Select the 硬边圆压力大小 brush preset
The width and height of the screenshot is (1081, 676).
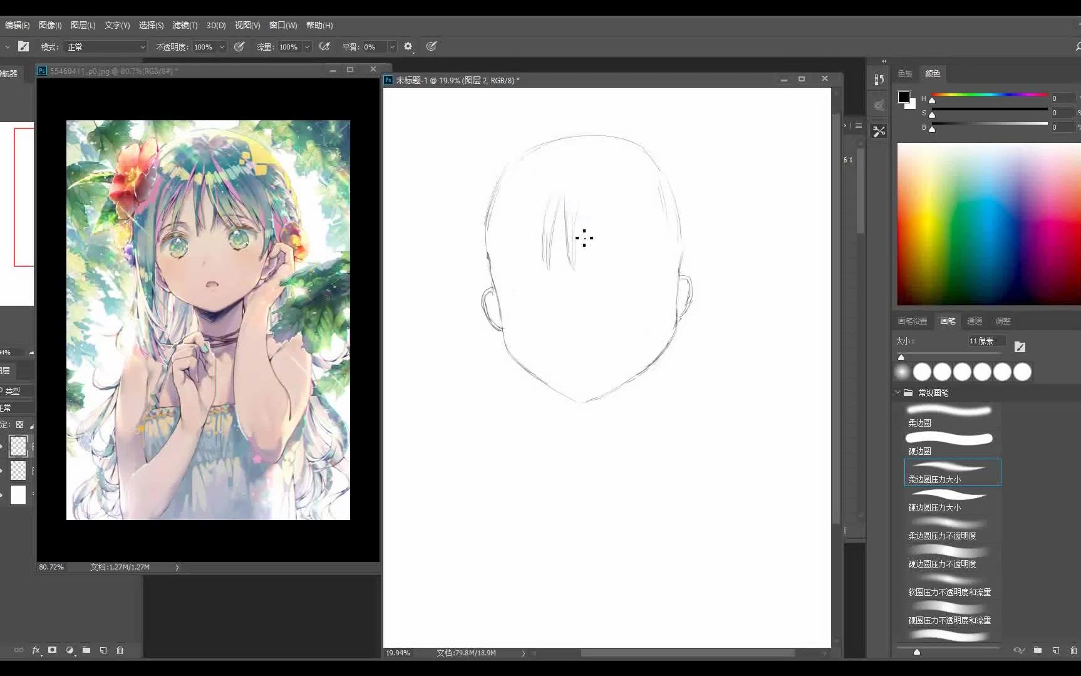[953, 501]
